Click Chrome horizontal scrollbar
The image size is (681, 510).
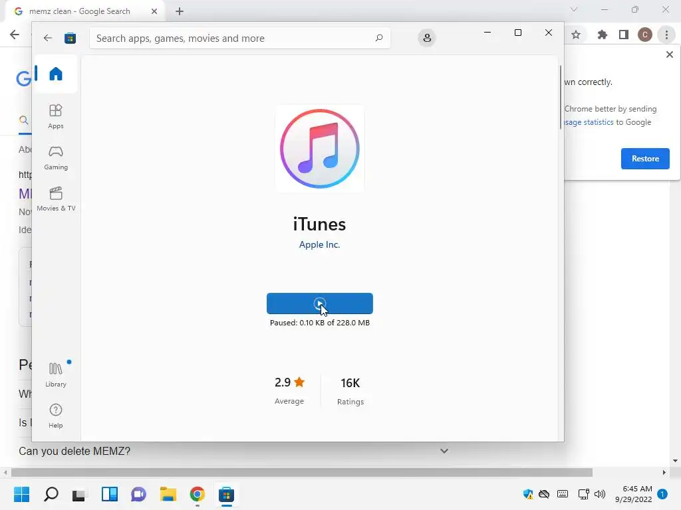pyautogui.click(x=302, y=472)
